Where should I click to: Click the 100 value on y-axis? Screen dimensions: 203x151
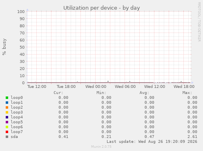coord(21,11)
